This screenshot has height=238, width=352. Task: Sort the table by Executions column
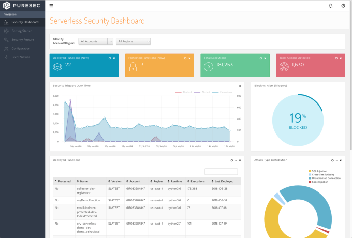click(x=196, y=181)
